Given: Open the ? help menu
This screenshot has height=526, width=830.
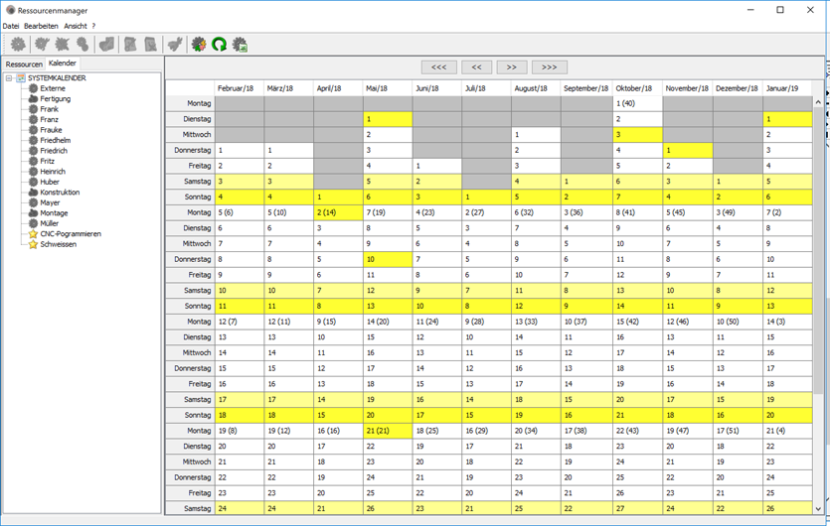Looking at the screenshot, I should [x=93, y=26].
